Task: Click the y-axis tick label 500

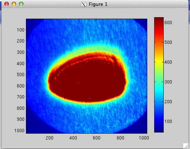Action: (x=21, y=75)
